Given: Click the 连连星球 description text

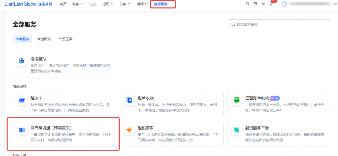Looking at the screenshot, I should pyautogui.click(x=71, y=68).
